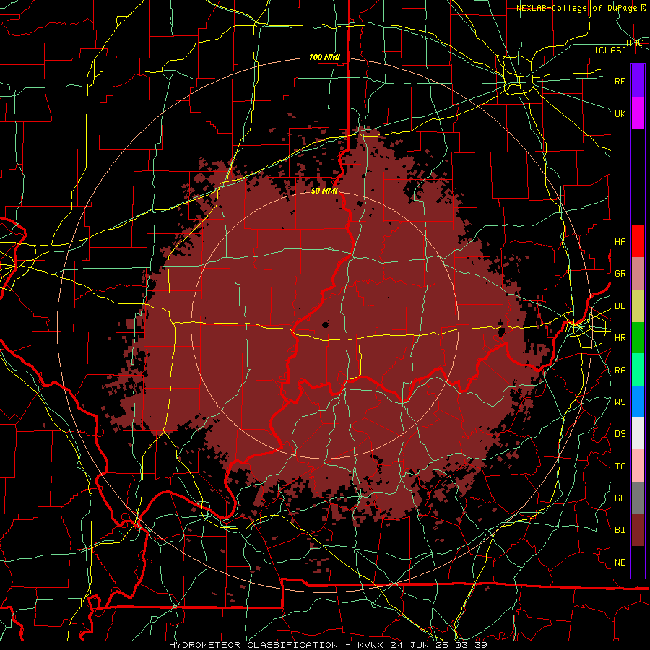Pick the dark green HR legend swatch
650x650 pixels.
point(638,337)
